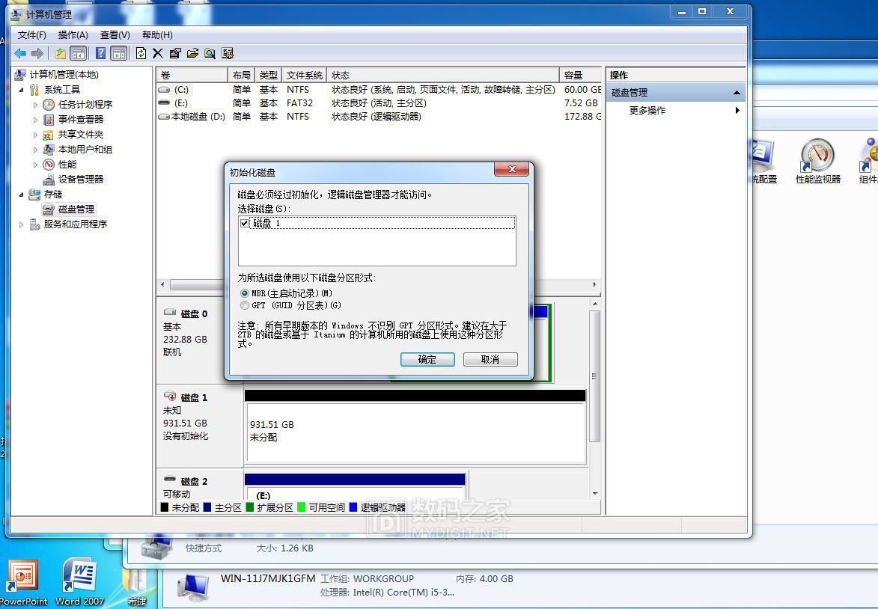Confirm initialization with 确定 button

tap(427, 359)
